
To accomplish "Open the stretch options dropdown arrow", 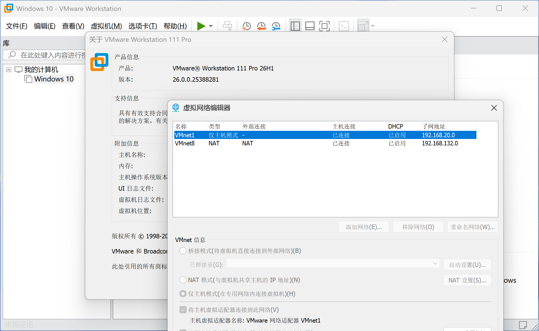I will (x=373, y=26).
